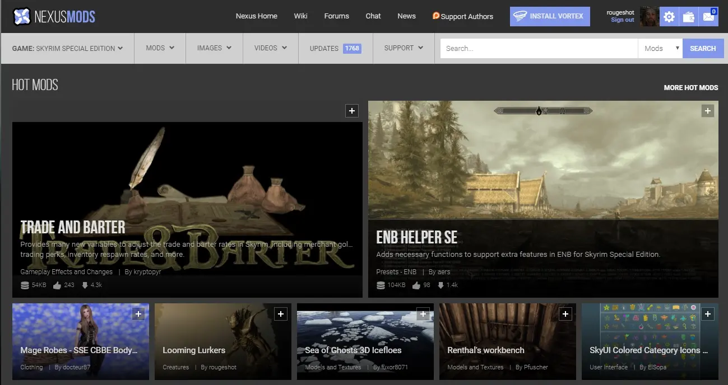
Task: Open author fuxor8071's profile link
Action: (x=395, y=368)
